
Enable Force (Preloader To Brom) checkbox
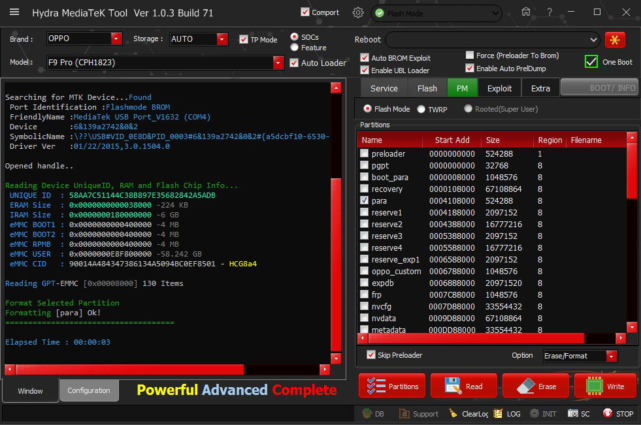[x=470, y=55]
